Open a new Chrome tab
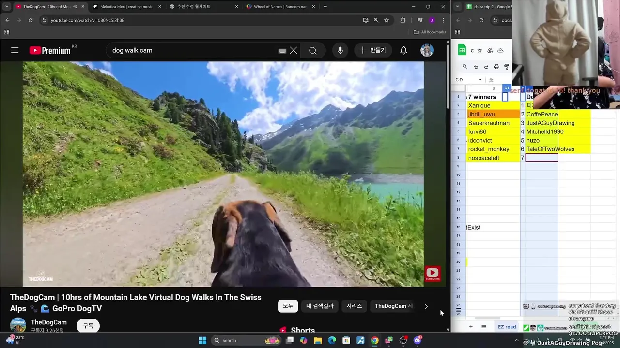620x348 pixels. [325, 7]
